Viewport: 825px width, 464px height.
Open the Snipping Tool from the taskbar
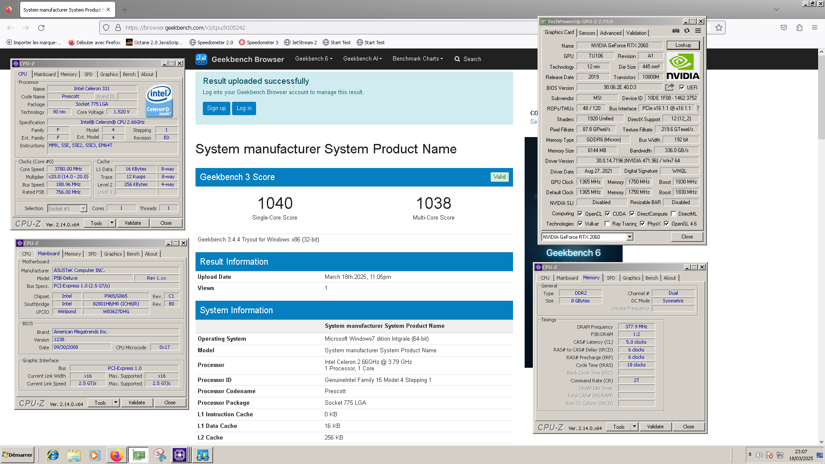(x=159, y=455)
